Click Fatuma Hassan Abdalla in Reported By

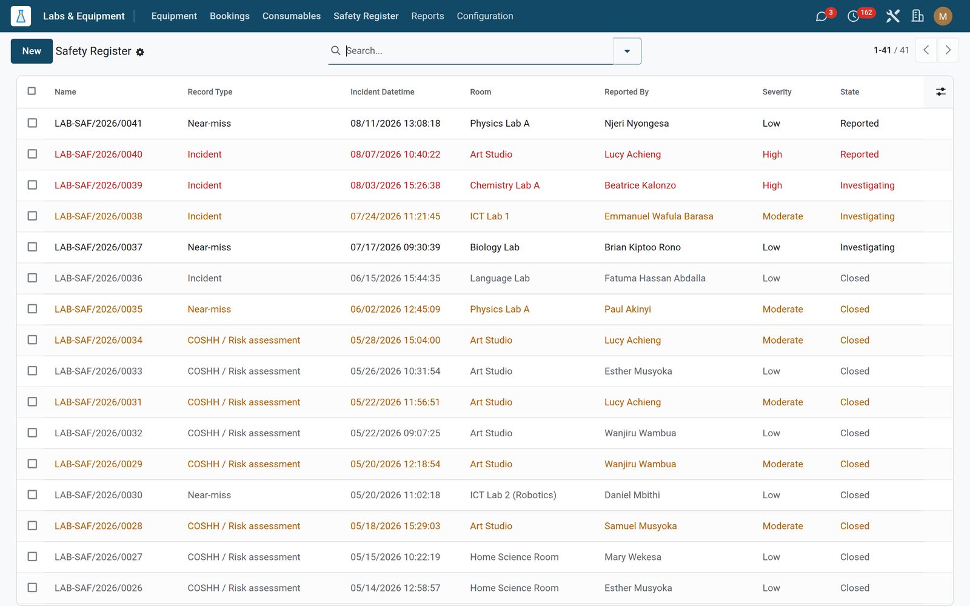(655, 278)
